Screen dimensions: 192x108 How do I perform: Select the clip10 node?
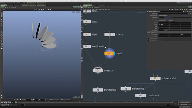(x=87, y=34)
